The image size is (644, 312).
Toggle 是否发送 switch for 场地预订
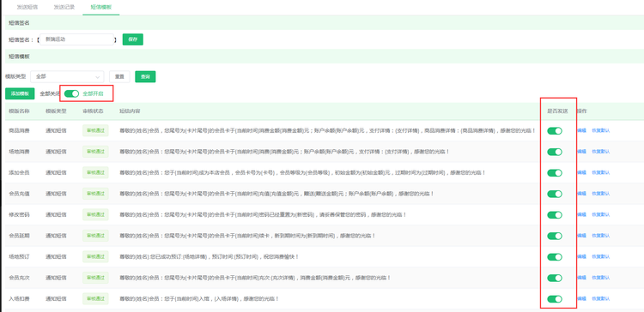click(555, 256)
